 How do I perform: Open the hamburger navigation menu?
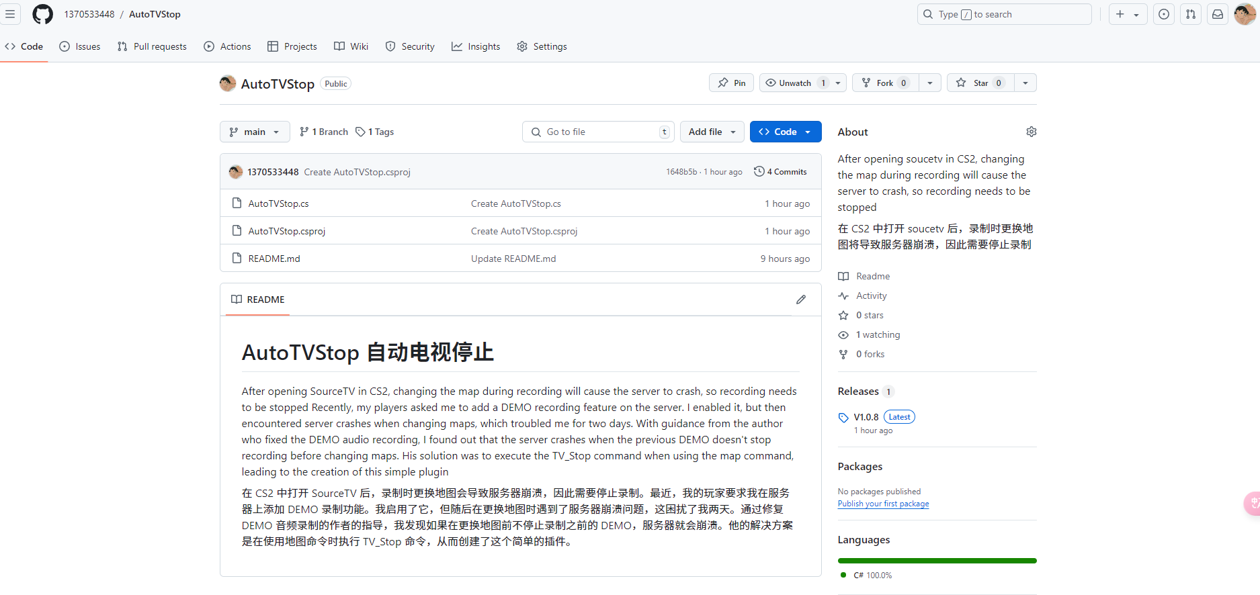tap(10, 14)
